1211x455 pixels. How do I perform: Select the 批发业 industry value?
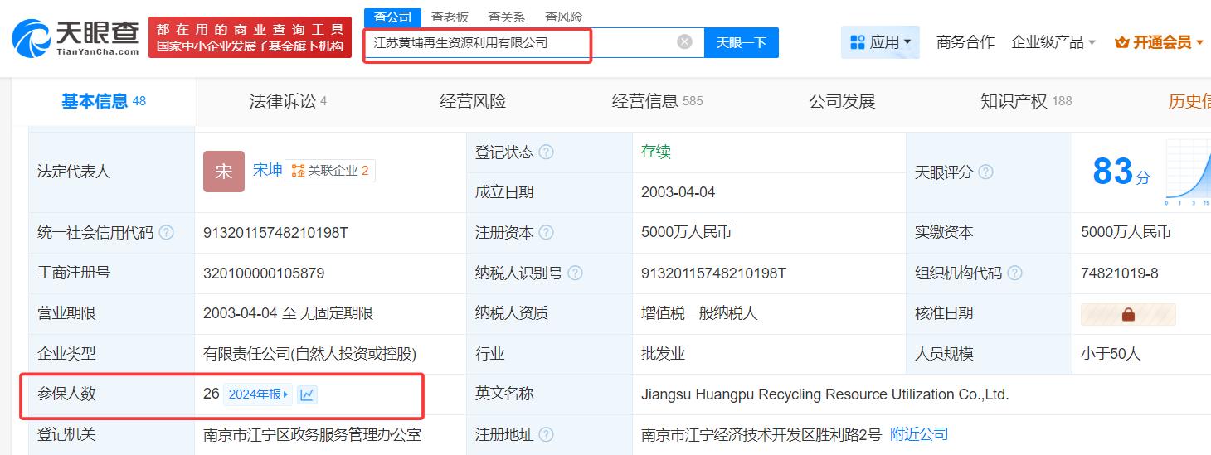point(663,354)
